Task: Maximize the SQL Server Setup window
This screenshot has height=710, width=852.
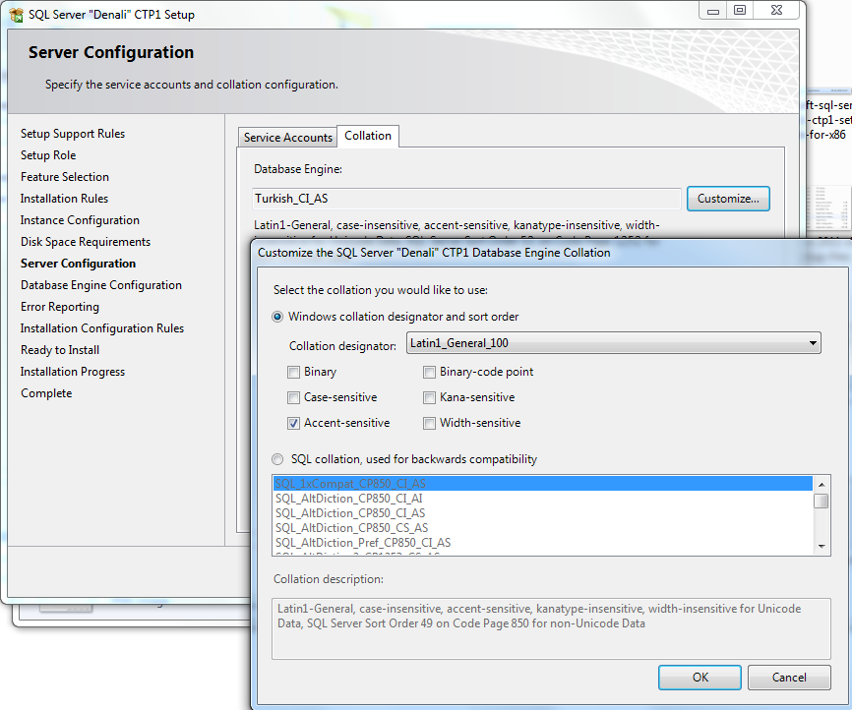Action: tap(740, 10)
